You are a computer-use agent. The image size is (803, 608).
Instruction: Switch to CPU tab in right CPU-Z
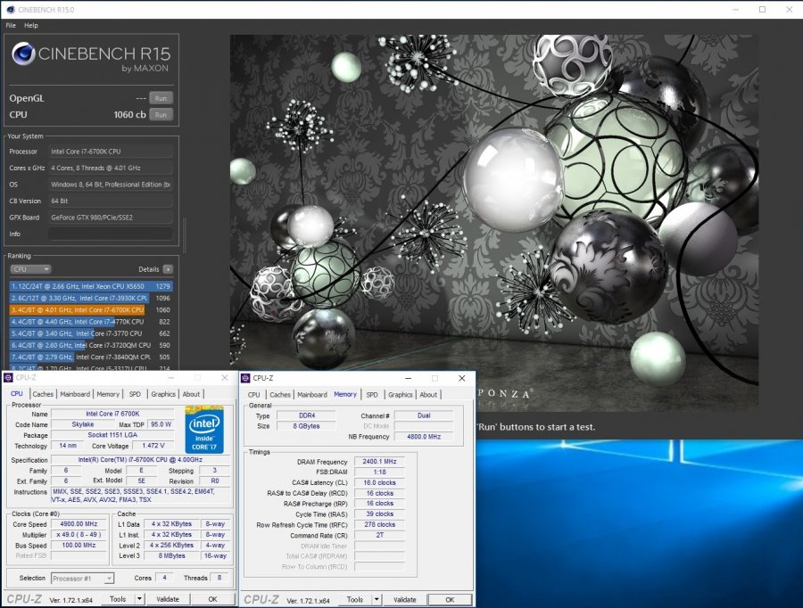(x=254, y=395)
